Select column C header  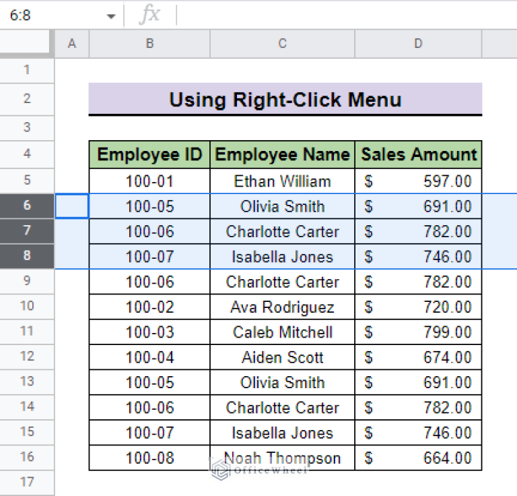(x=282, y=44)
